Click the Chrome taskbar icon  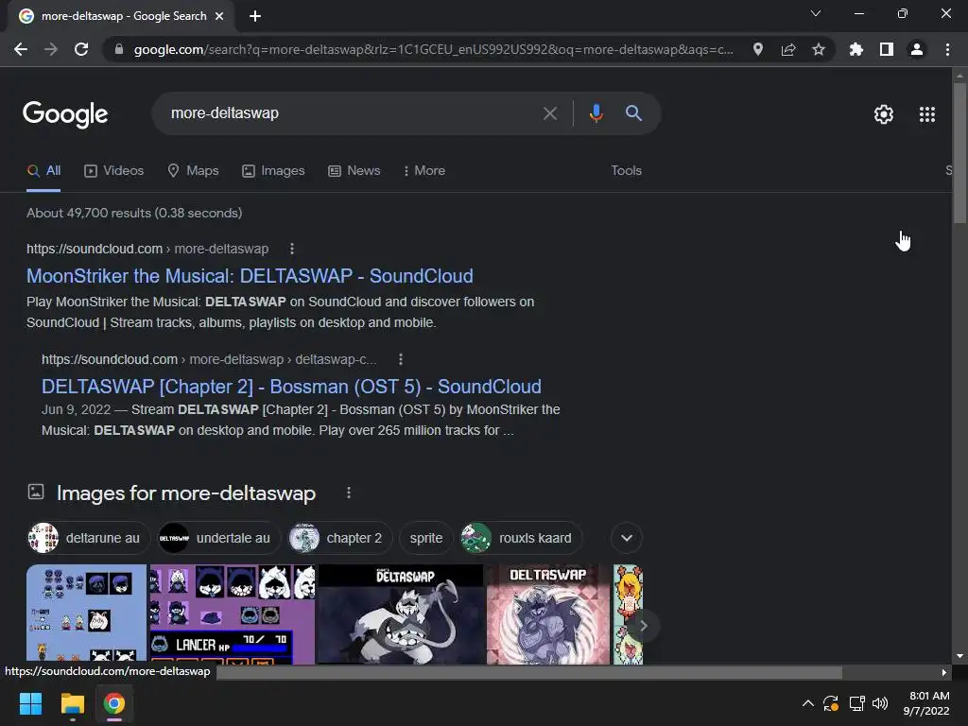114,703
